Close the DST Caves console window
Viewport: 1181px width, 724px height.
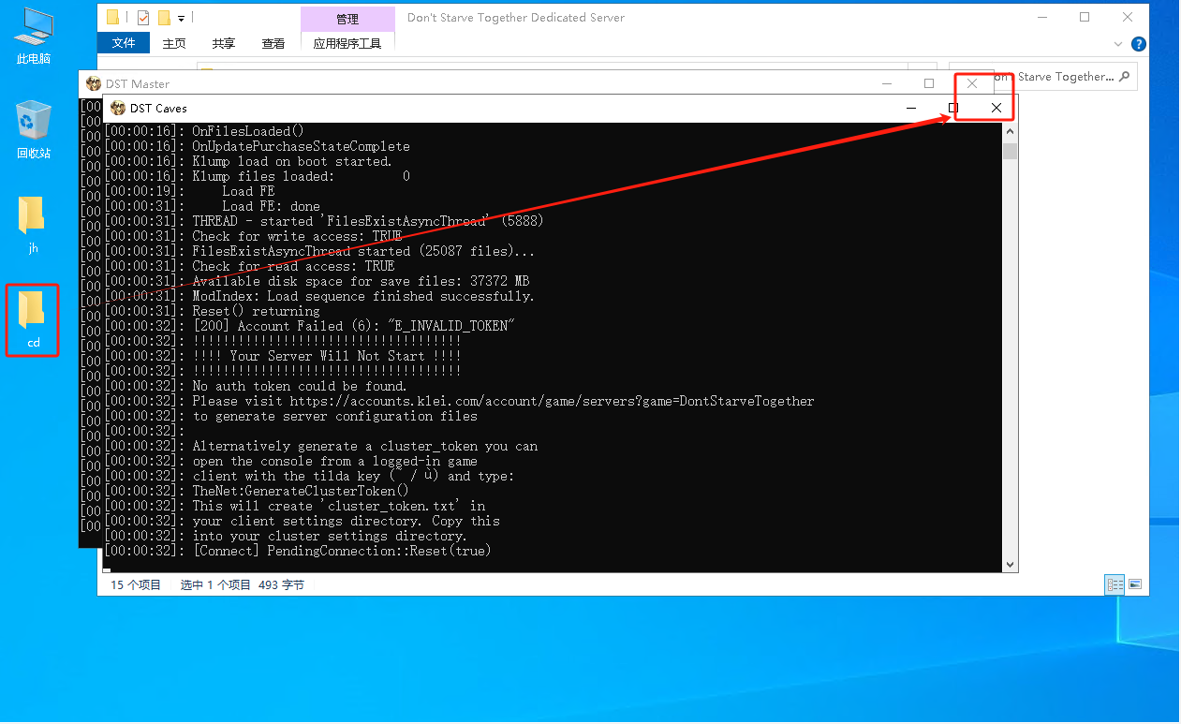tap(996, 108)
